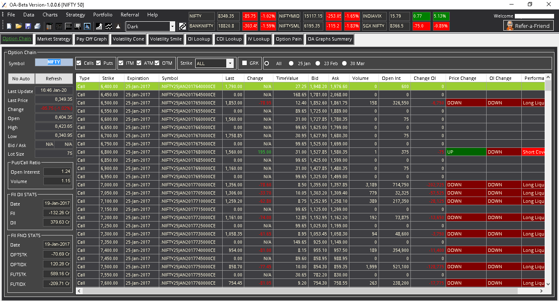
Task: Enable the GRK checkbox
Action: coord(244,63)
